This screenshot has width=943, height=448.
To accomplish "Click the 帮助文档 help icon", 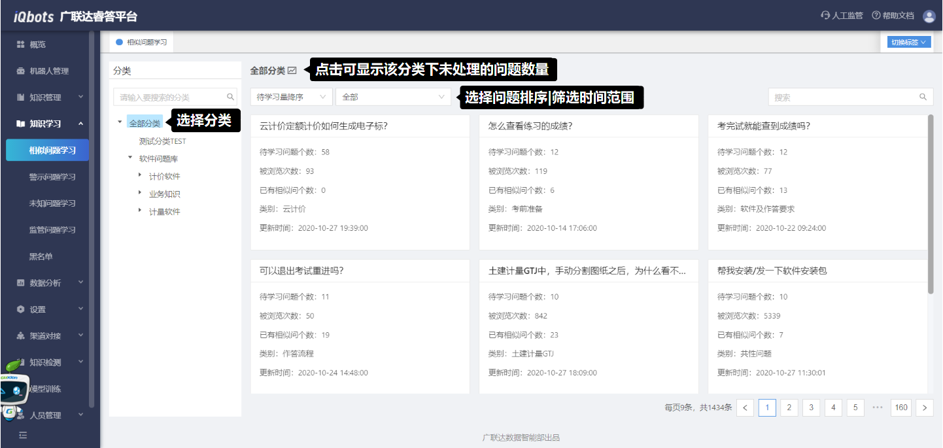I will tap(876, 16).
